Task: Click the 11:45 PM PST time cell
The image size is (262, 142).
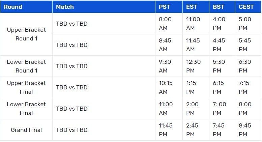Action: point(166,130)
